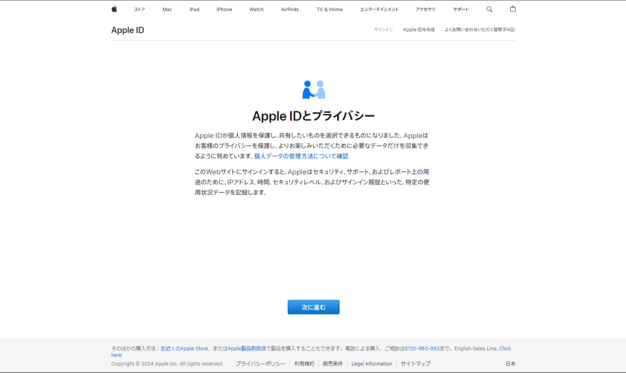Click the Apple logo icon

(114, 9)
